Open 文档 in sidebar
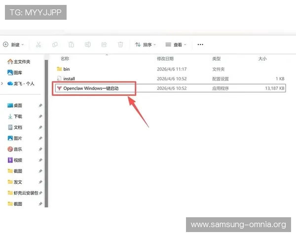Viewport: 296px width, 237px height. point(15,127)
